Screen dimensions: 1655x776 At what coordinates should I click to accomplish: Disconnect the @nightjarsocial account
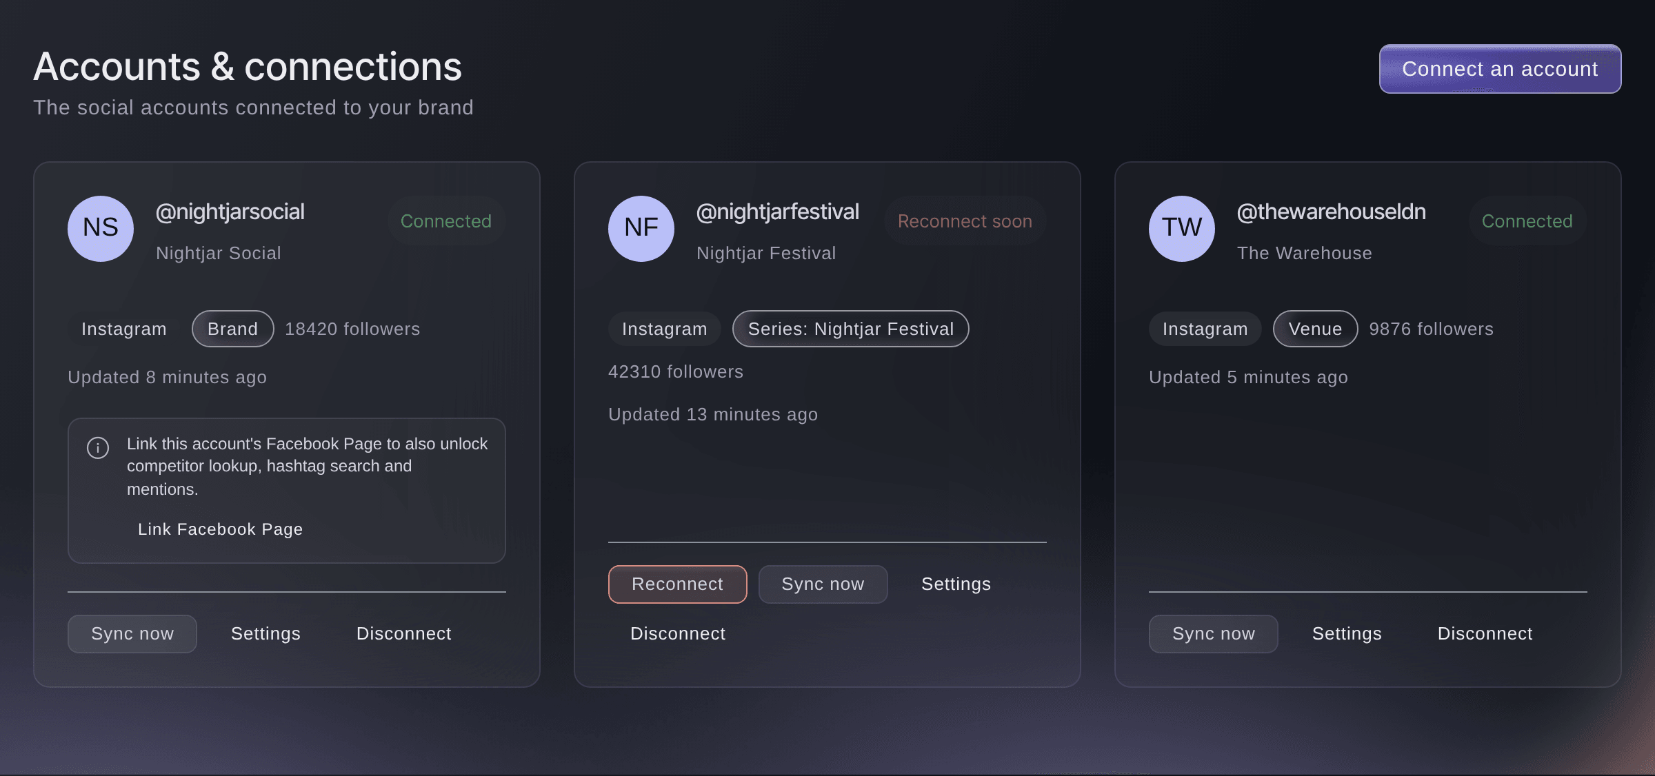coord(404,634)
